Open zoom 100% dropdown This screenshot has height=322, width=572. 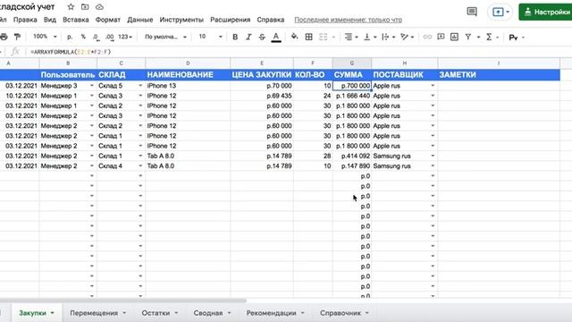pyautogui.click(x=45, y=37)
